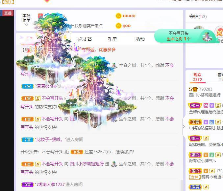Click 还差7525六币，继续加油! text
Image resolution: width=223 pixels, height=191 pixels.
(109, 152)
